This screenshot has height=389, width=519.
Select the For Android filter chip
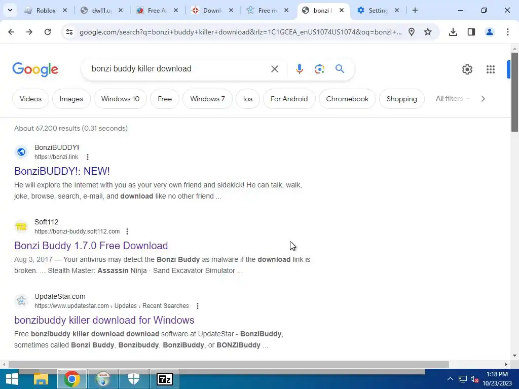(x=289, y=99)
